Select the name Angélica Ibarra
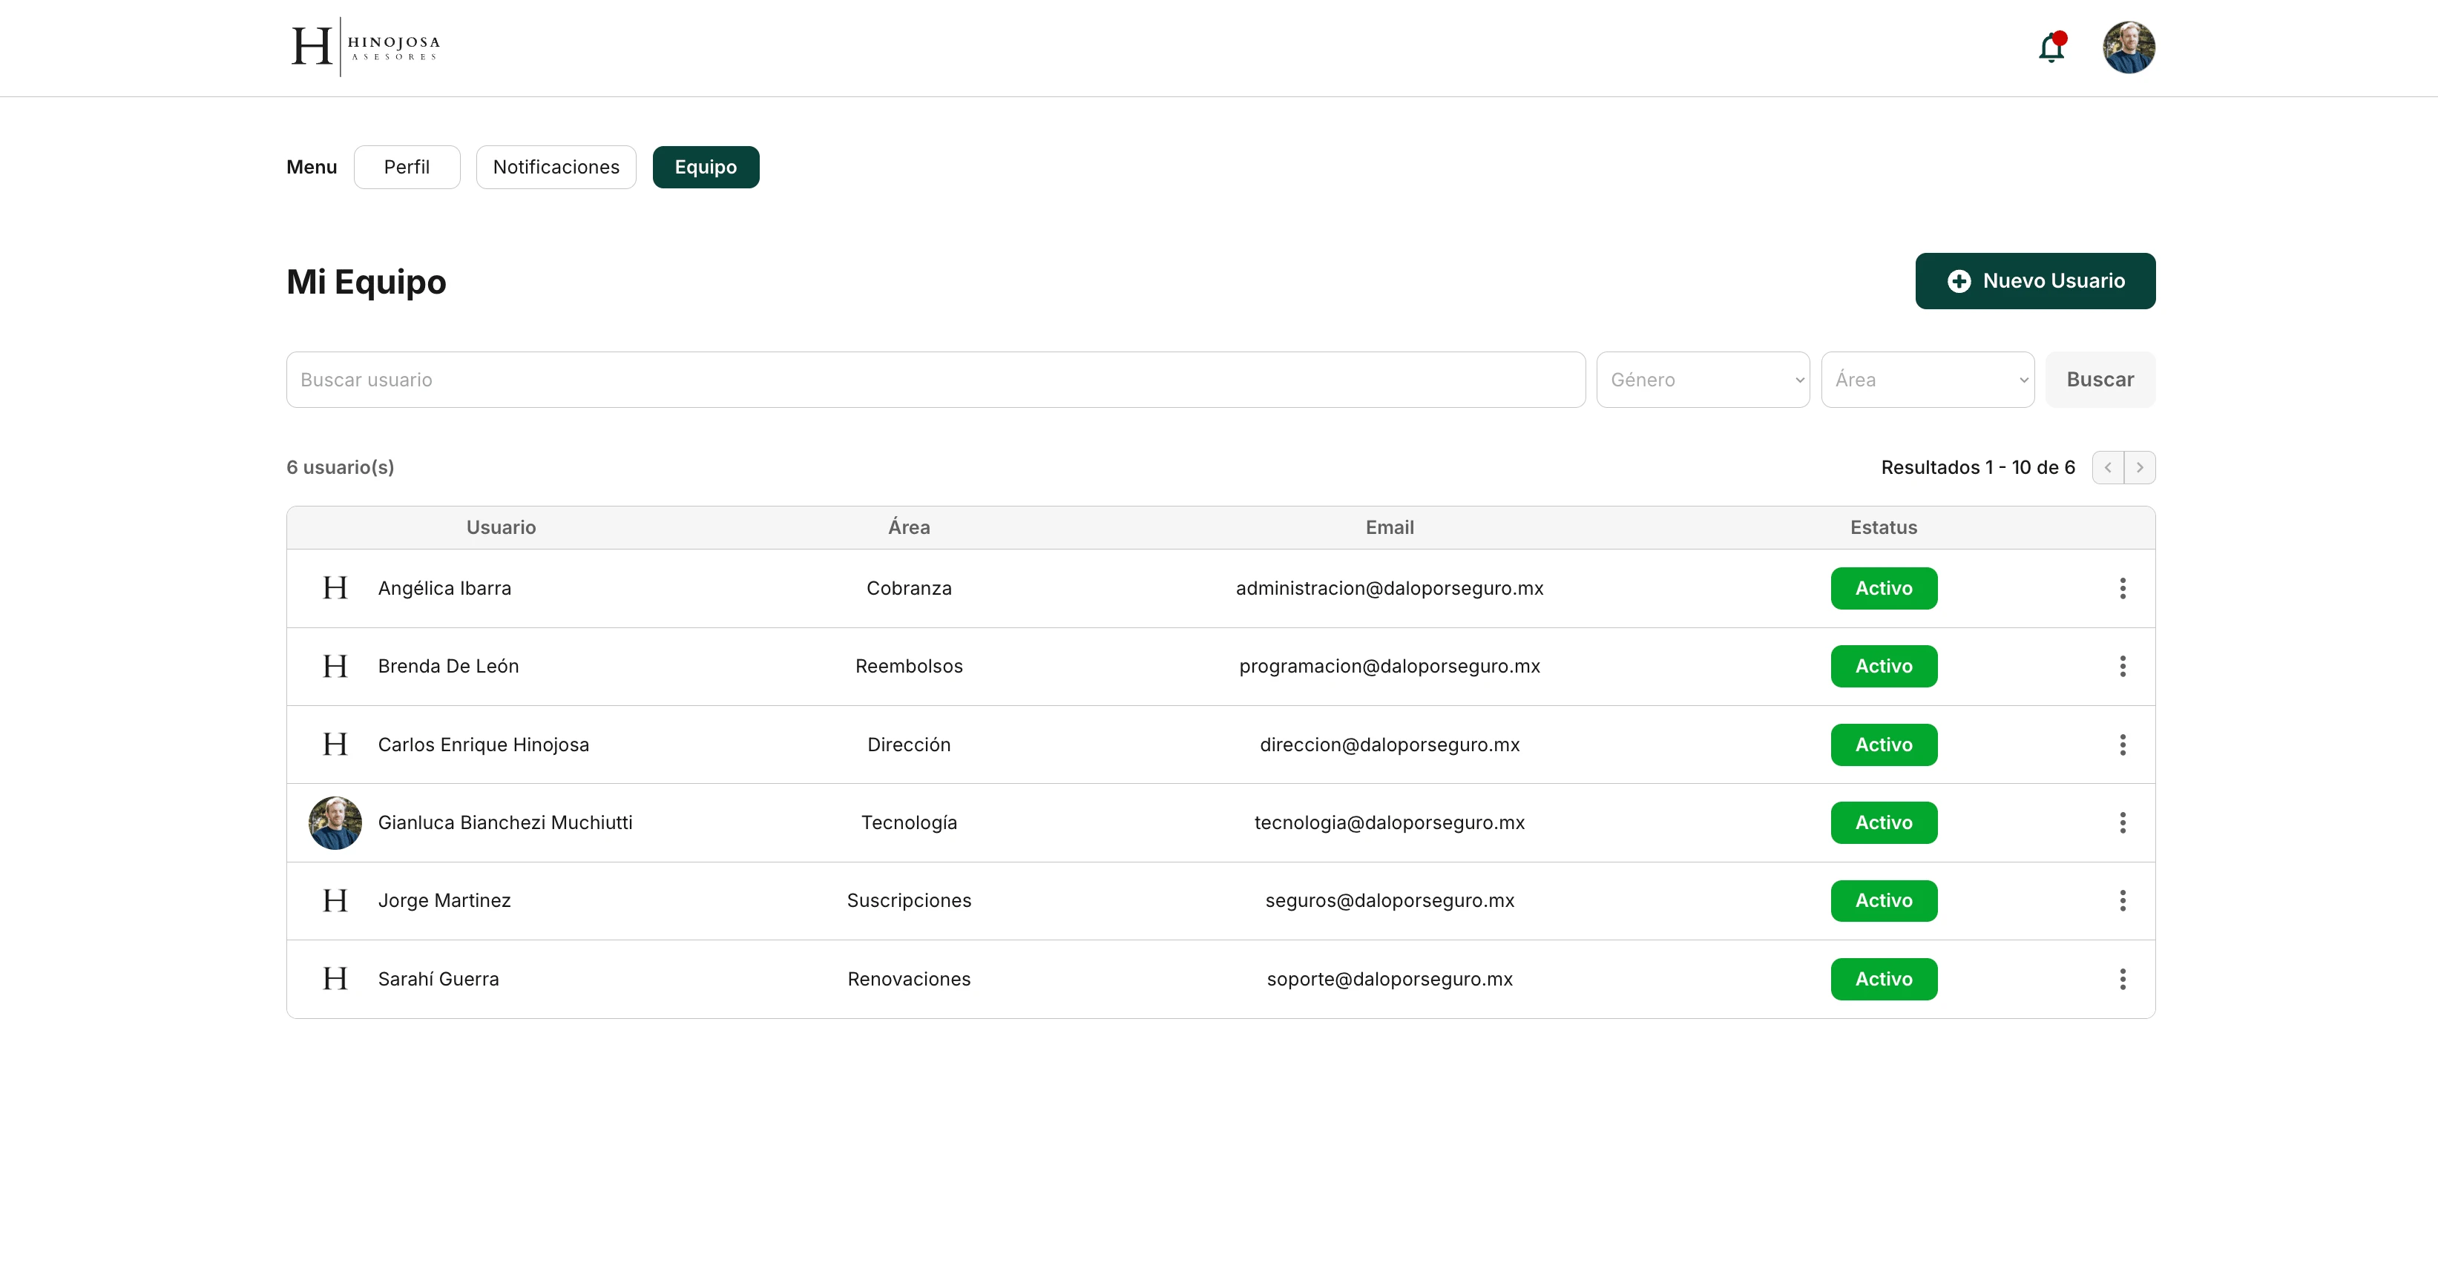2438x1277 pixels. tap(444, 588)
